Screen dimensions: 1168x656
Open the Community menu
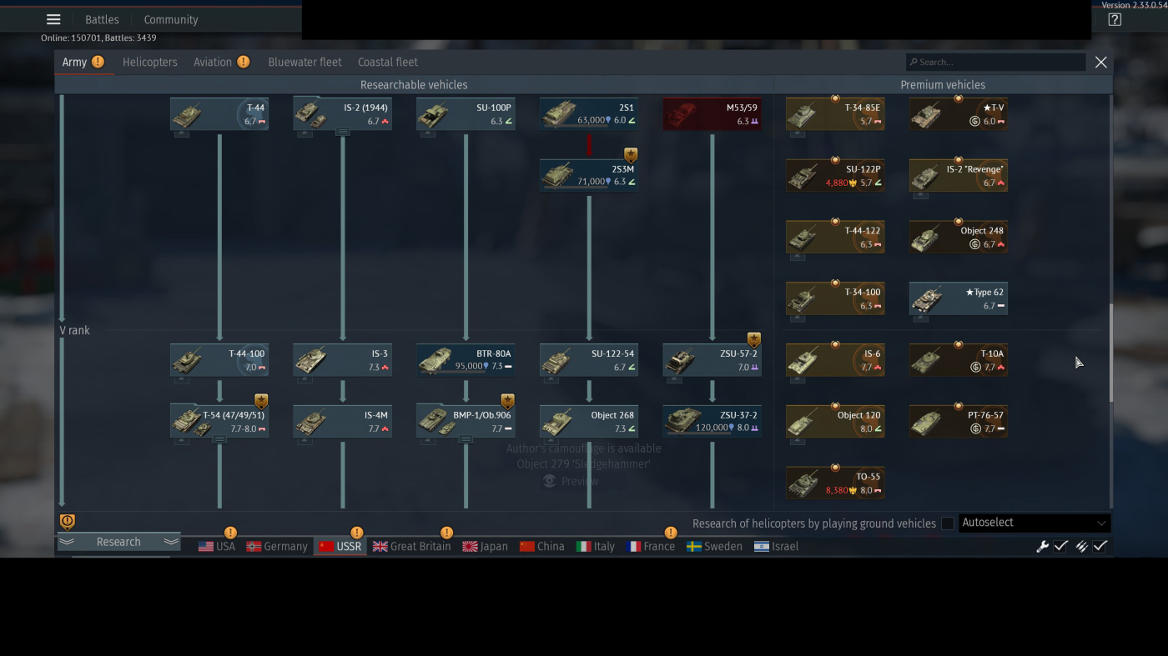[171, 19]
